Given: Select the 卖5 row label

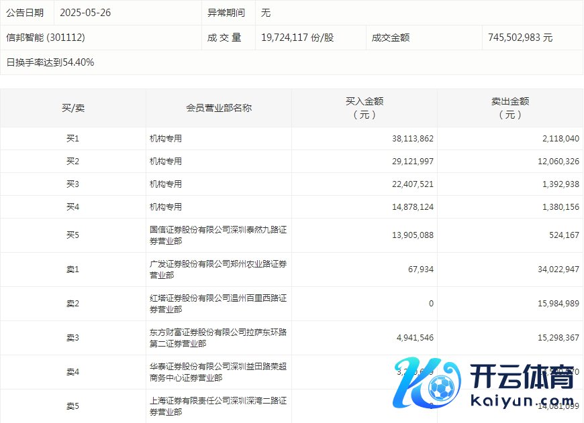Looking at the screenshot, I should click(72, 406).
